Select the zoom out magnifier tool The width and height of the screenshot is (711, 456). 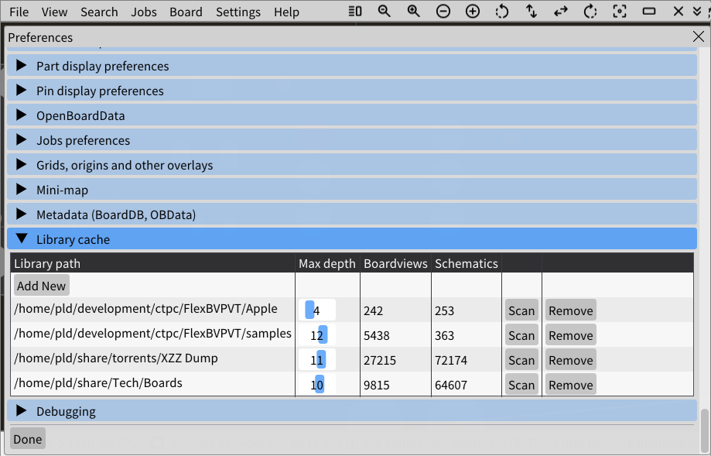pos(385,12)
